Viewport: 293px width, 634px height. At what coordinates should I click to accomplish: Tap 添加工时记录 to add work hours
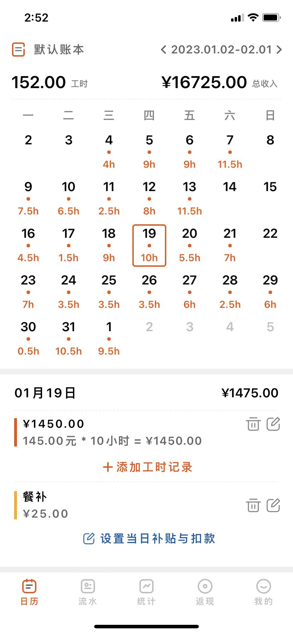click(147, 467)
